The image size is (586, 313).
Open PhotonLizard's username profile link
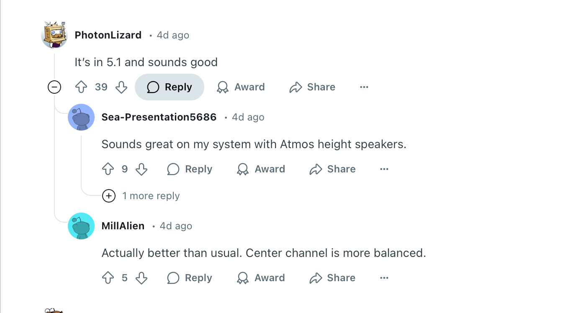(108, 35)
